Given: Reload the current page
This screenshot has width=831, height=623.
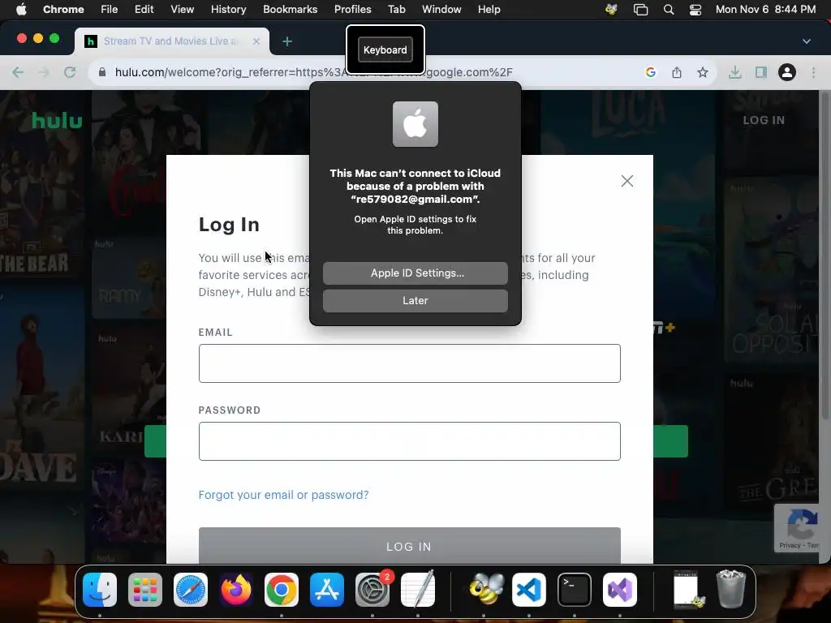Looking at the screenshot, I should 70,72.
